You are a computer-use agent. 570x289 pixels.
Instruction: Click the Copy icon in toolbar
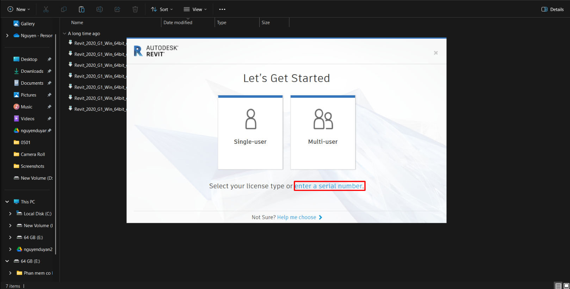pos(64,9)
